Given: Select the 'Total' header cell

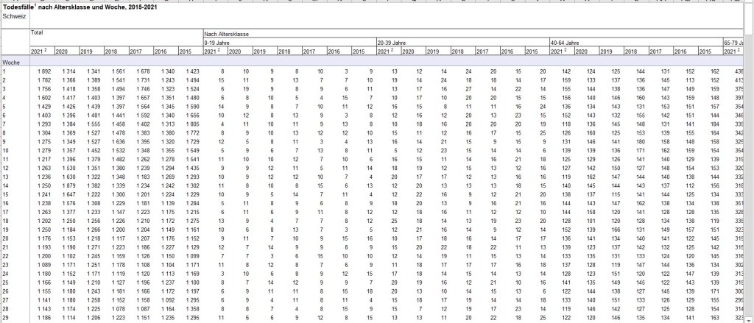Looking at the screenshot, I should click(38, 33).
